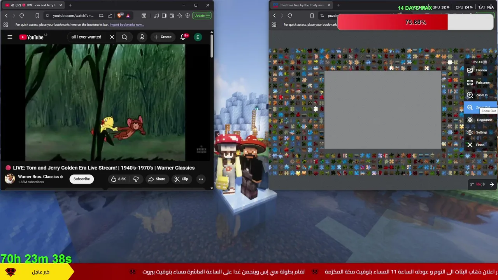The height and width of the screenshot is (280, 498).
Task: Choose the highlighted Zoom Out item in the puzzle menu
Action: [480, 107]
